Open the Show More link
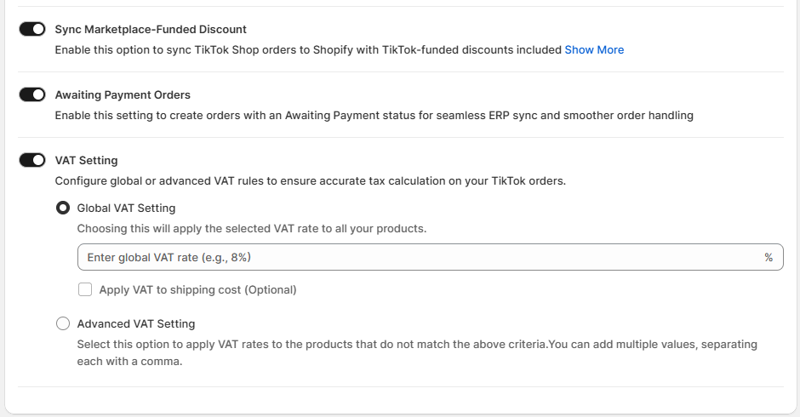 pos(594,50)
